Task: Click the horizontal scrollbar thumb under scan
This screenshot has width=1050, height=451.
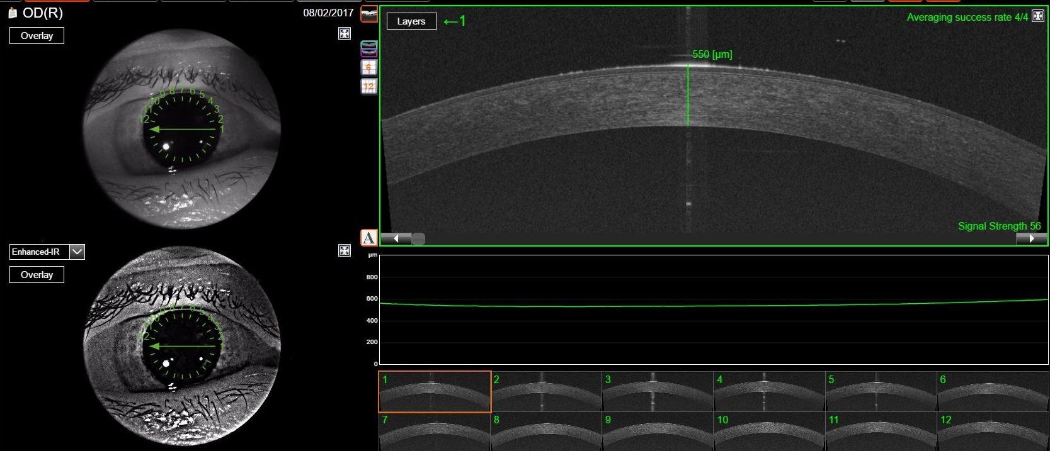Action: [x=418, y=239]
